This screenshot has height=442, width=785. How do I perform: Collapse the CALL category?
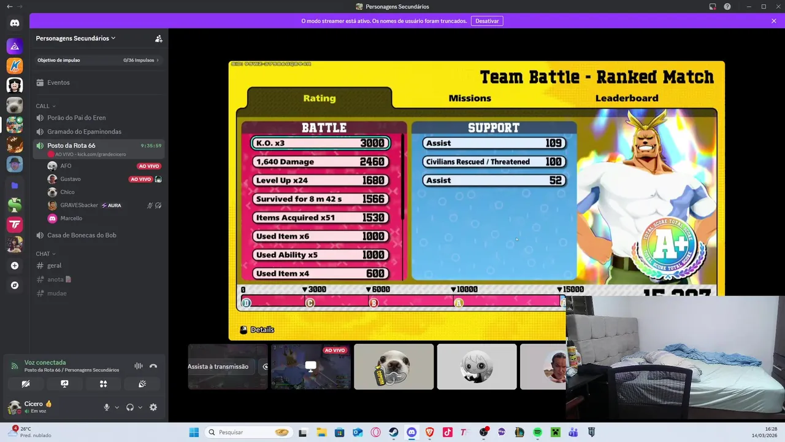(x=45, y=106)
